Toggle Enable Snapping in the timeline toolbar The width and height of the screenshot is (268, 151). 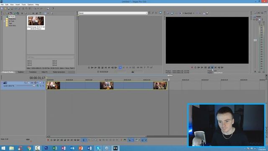(129, 140)
